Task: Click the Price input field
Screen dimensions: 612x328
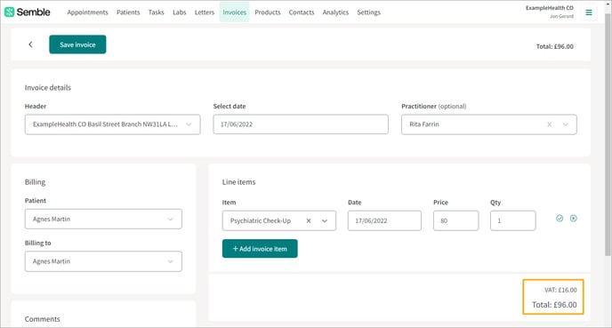Action: coord(455,220)
